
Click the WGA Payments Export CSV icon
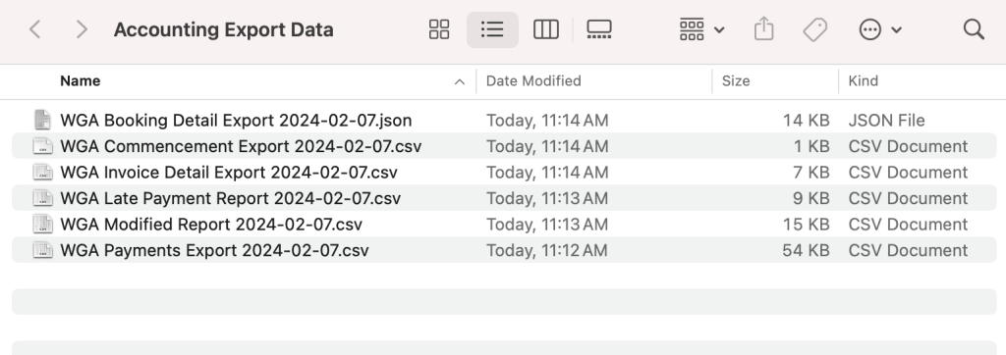(43, 250)
